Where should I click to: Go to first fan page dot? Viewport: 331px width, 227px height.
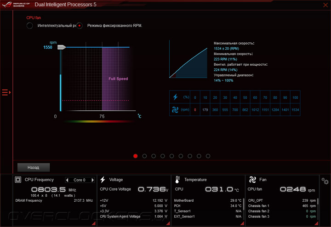[136, 156]
